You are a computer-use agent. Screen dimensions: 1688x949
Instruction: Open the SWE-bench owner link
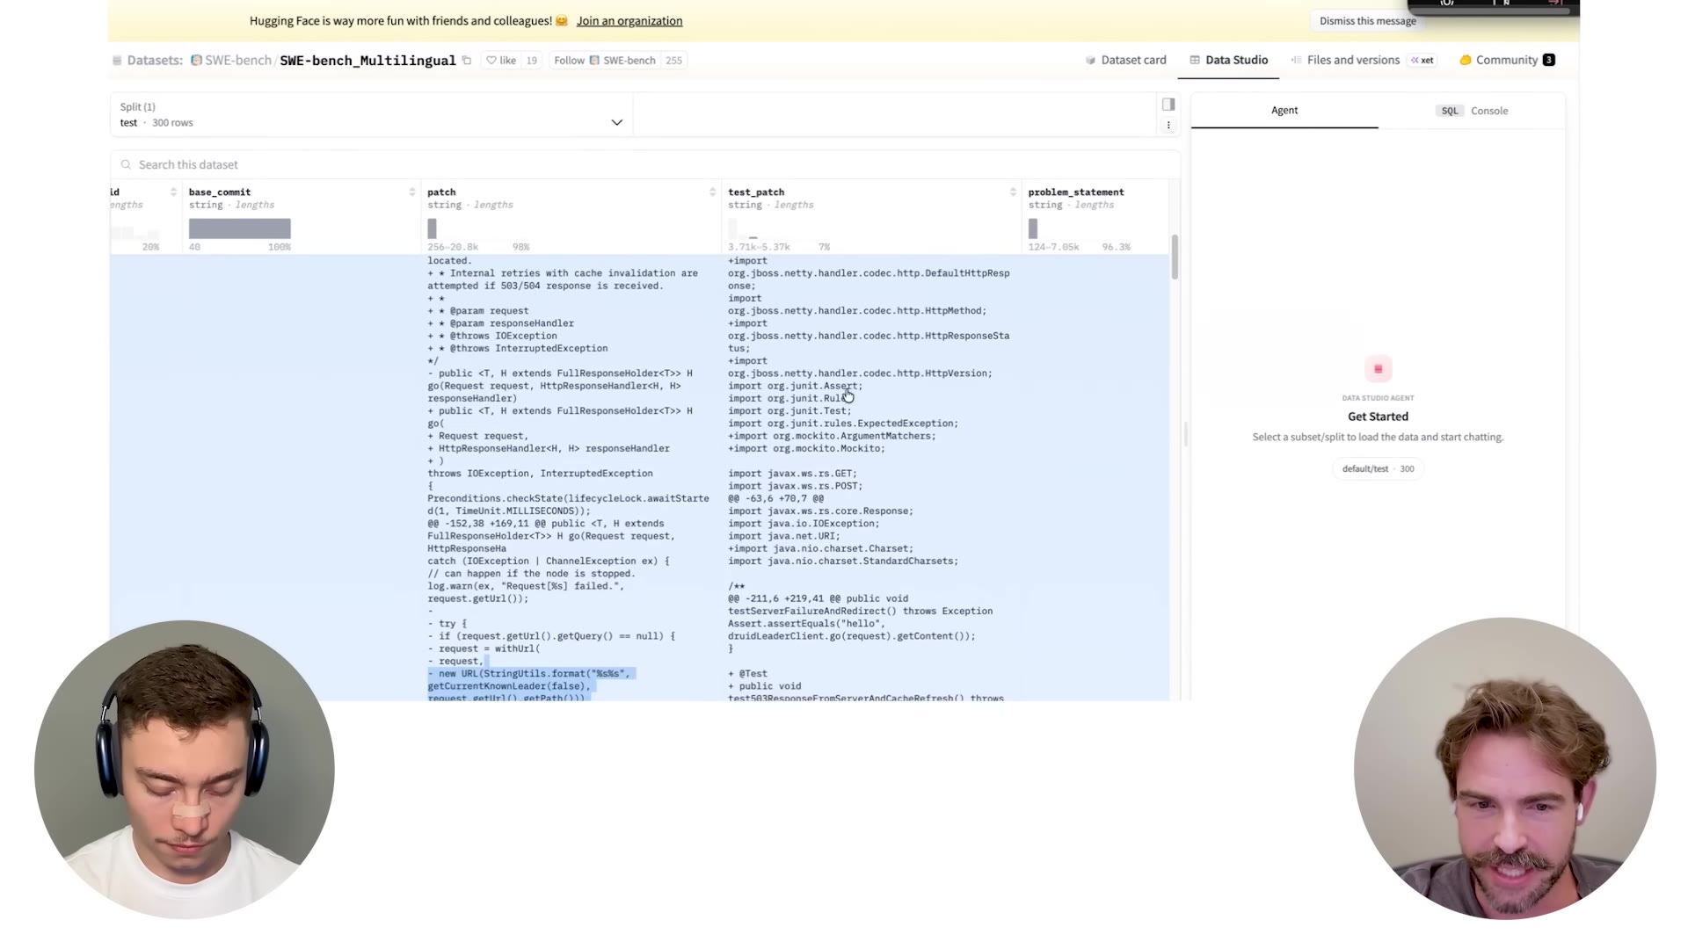tap(238, 61)
